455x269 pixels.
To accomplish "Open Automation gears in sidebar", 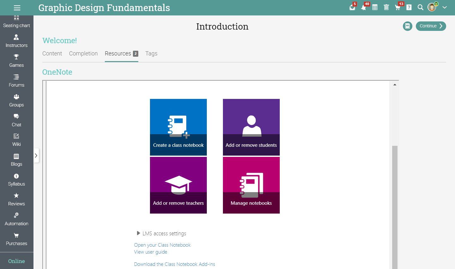I will point(16,220).
